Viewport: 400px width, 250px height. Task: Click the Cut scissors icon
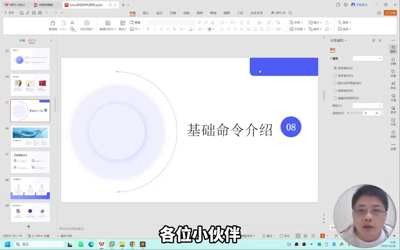click(x=73, y=23)
